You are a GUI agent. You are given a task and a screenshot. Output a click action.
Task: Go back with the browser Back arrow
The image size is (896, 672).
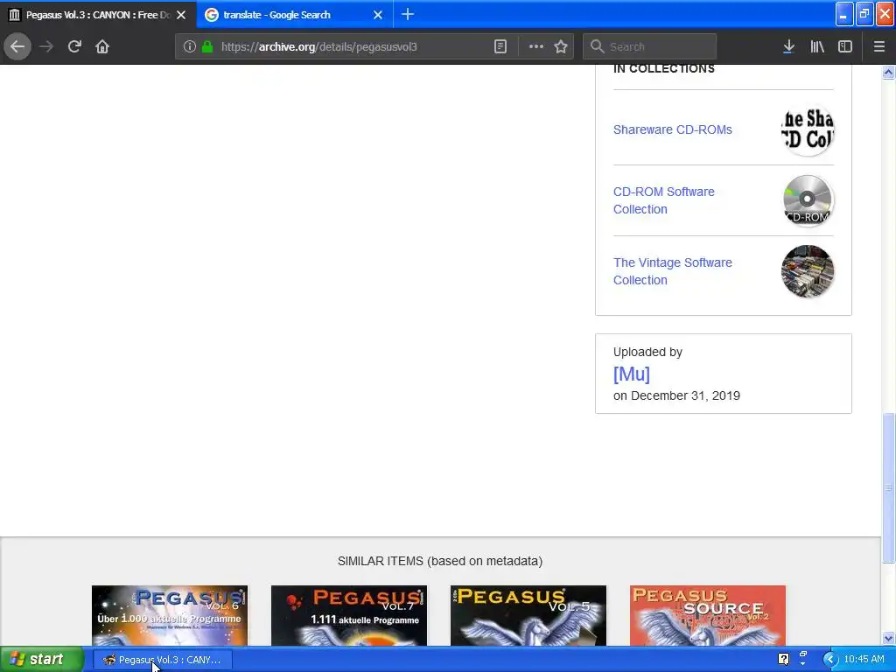point(17,46)
